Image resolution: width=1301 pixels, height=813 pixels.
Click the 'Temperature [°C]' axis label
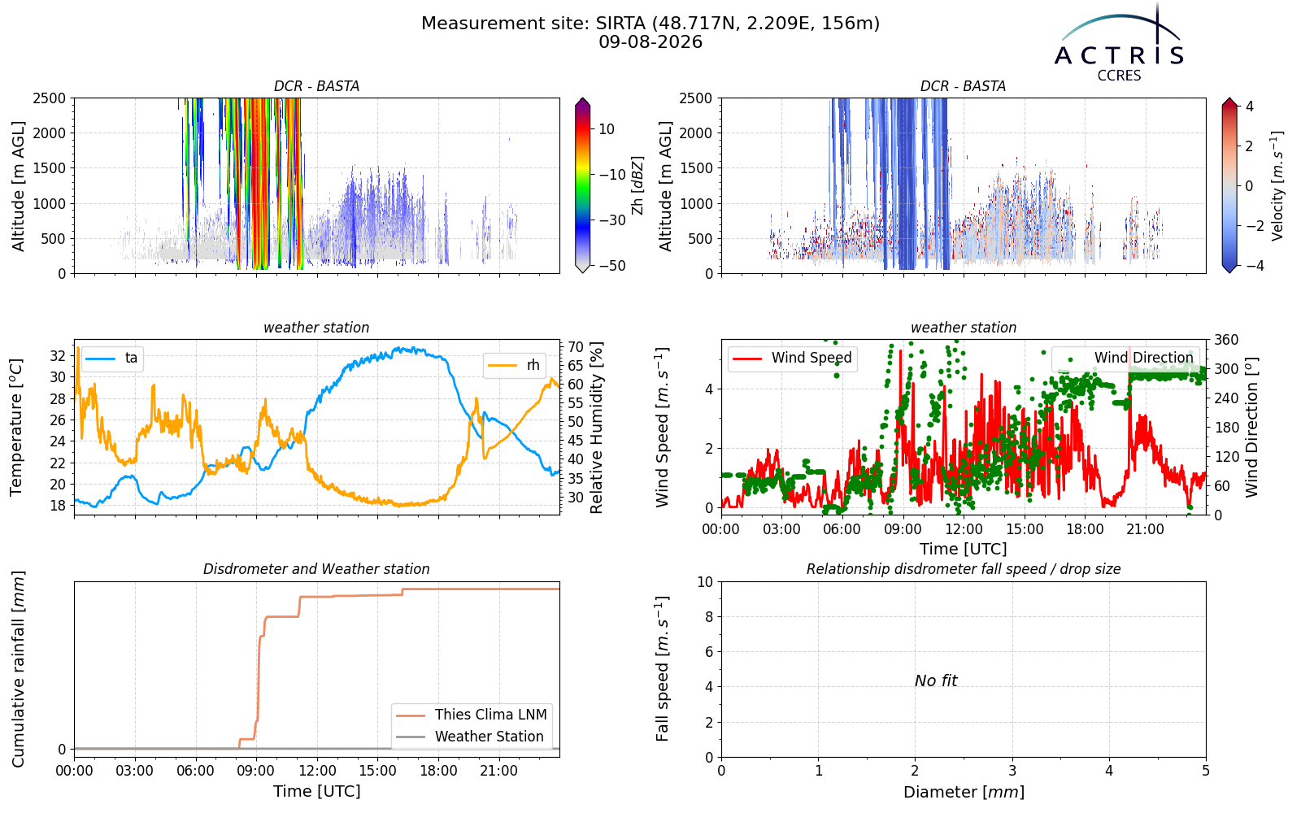16,428
